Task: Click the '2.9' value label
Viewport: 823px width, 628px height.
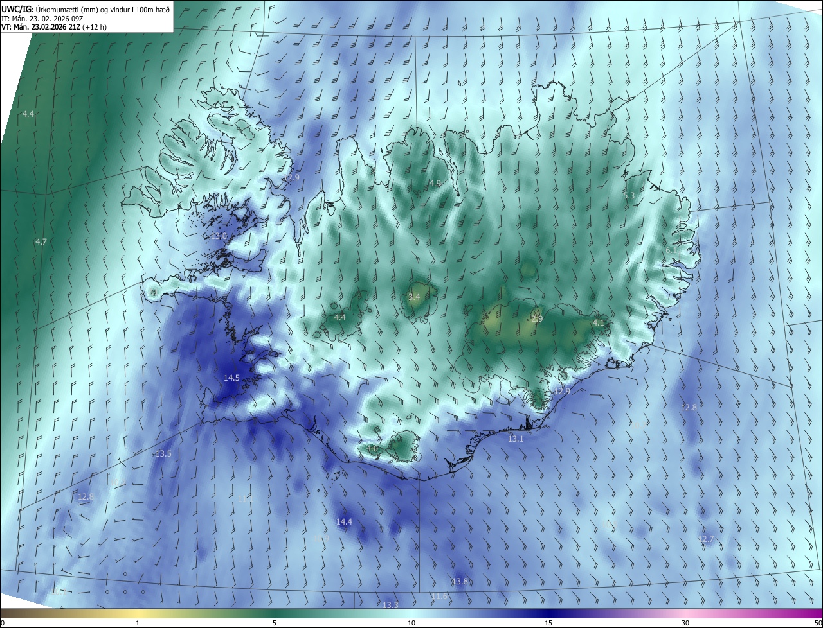Action: point(537,319)
